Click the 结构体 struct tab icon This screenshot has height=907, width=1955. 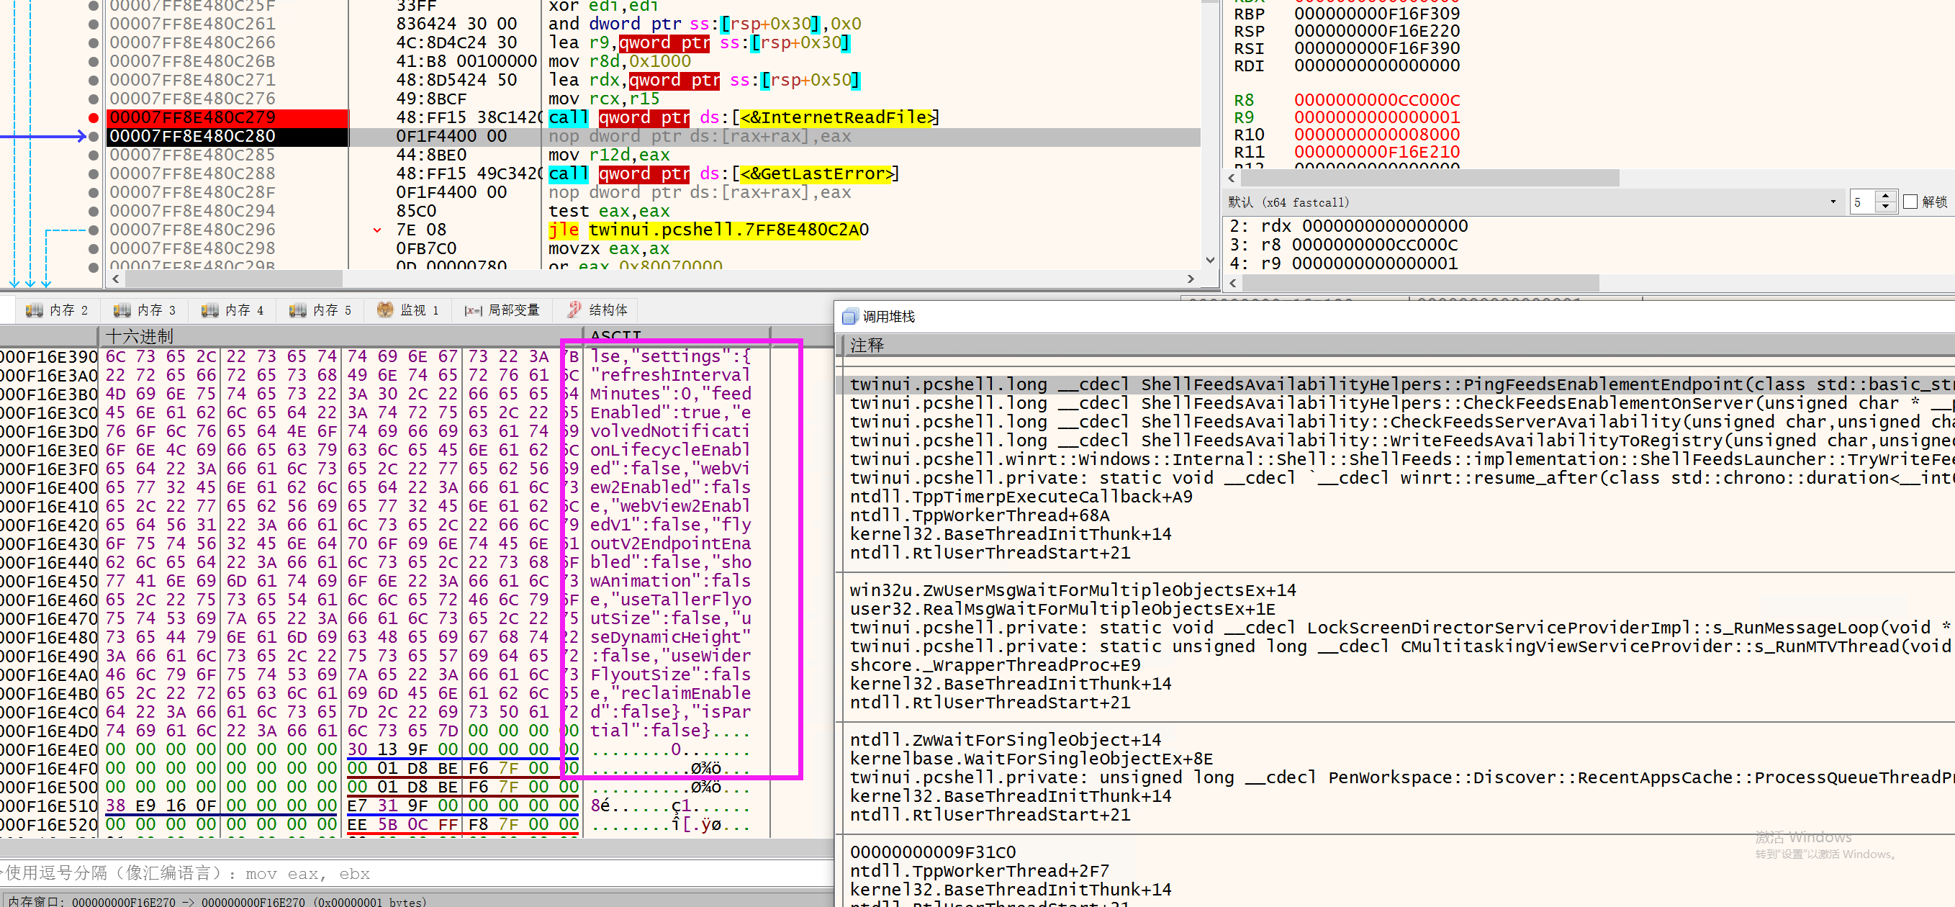(x=574, y=310)
